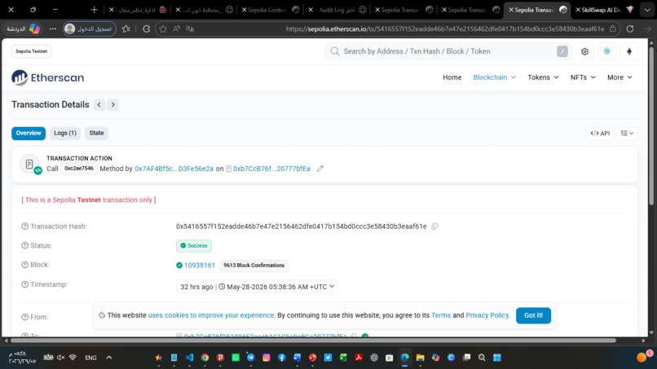The height and width of the screenshot is (369, 657).
Task: Open the Privacy Policy link
Action: [487, 315]
